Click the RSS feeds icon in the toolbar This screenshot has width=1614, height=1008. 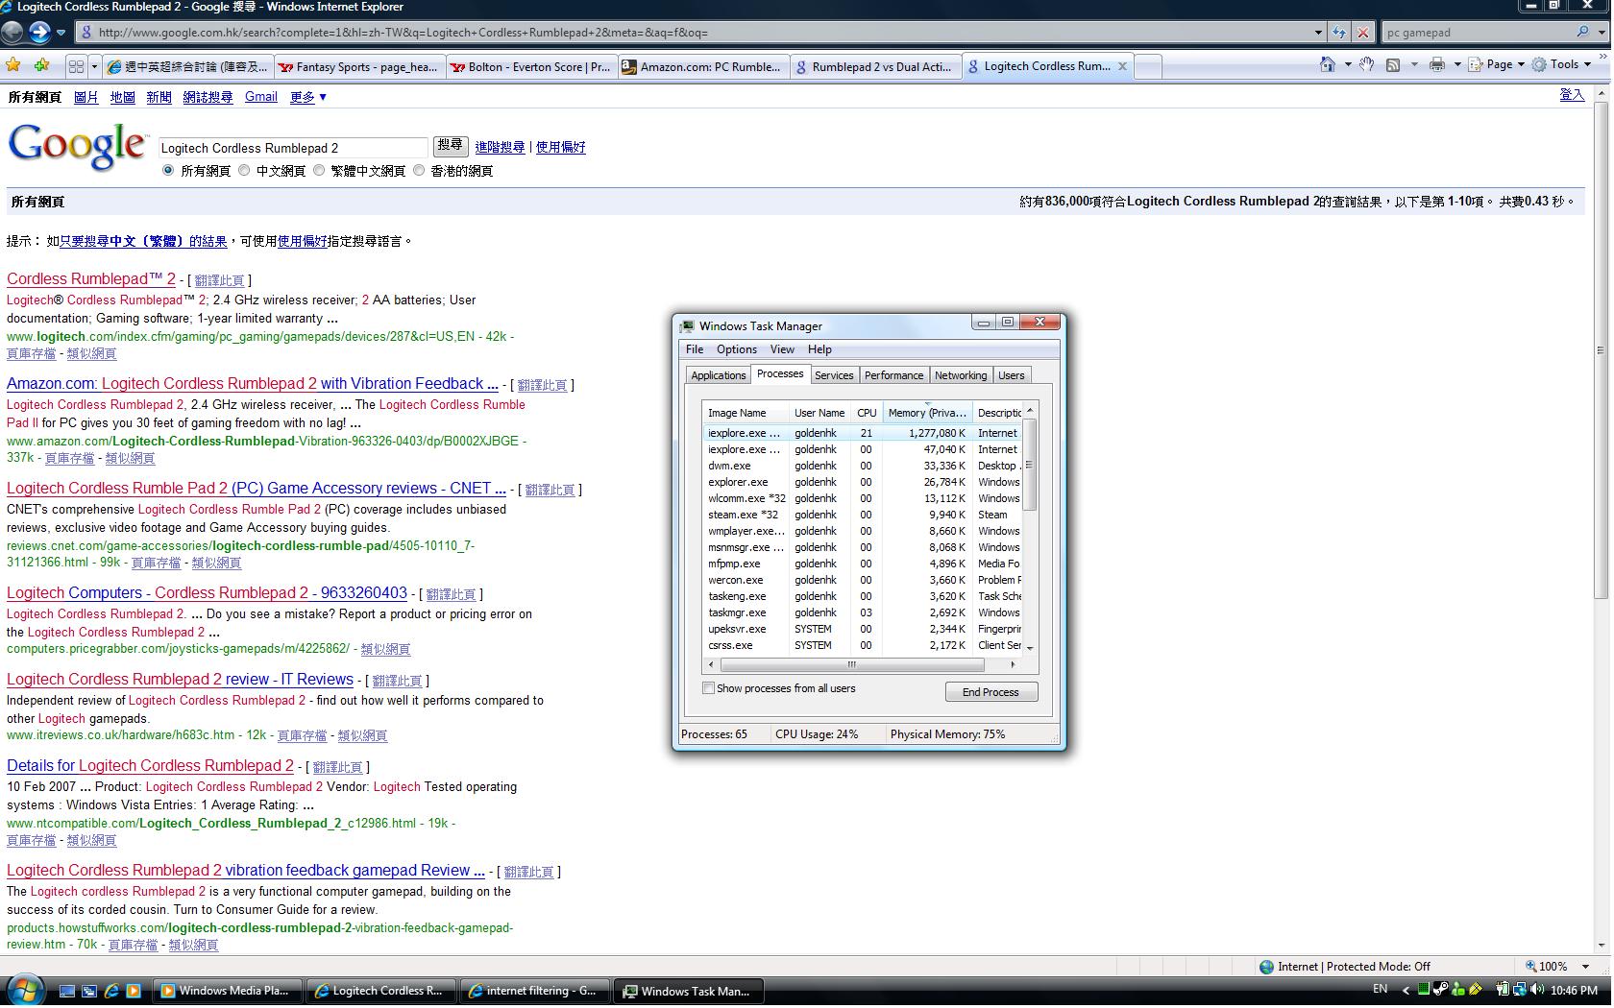[x=1392, y=64]
